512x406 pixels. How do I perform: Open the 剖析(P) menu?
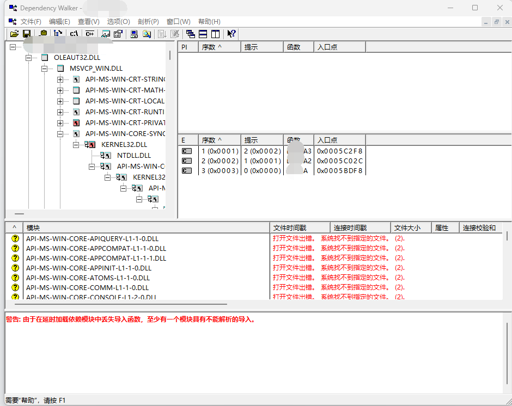pos(148,22)
